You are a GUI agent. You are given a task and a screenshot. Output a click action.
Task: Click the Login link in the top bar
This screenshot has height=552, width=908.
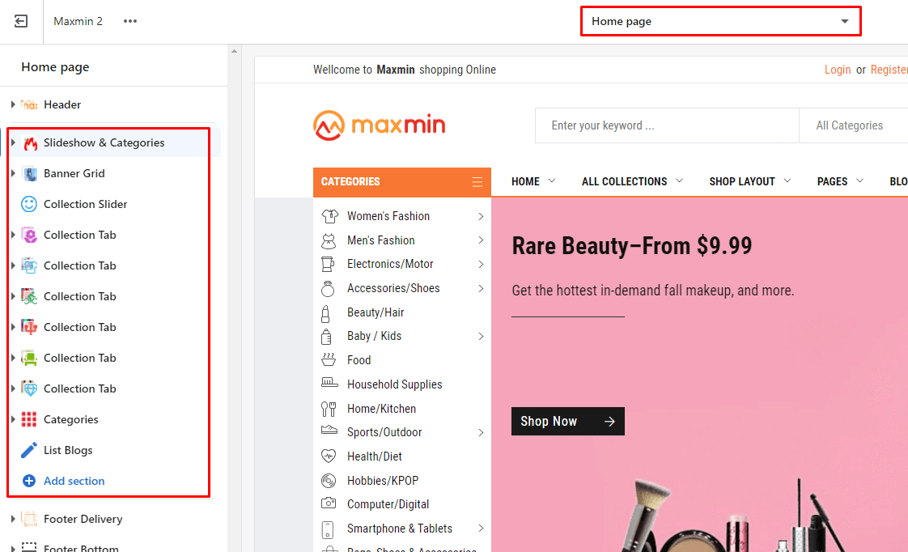click(838, 70)
